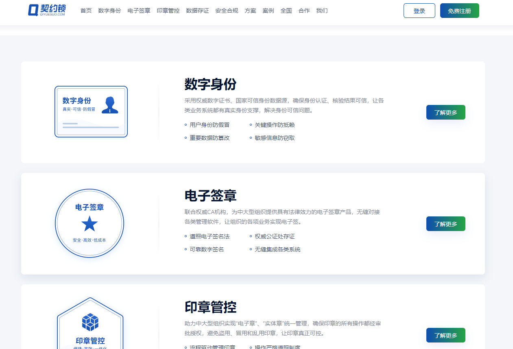Screen dimensions: 513x349
Task: Click the 数字身份 ID card illustration
Action: (91, 111)
